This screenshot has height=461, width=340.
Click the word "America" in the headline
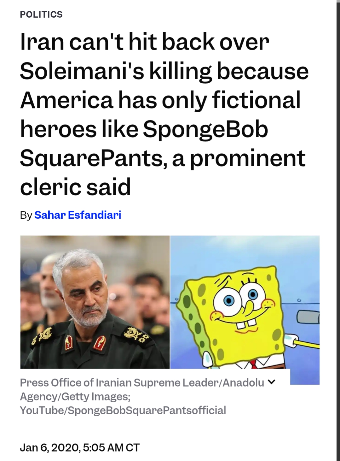click(66, 100)
